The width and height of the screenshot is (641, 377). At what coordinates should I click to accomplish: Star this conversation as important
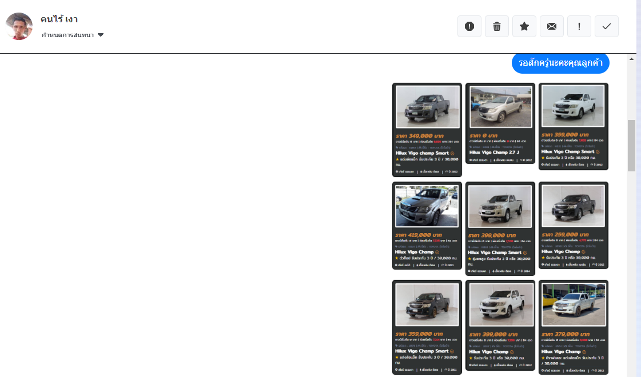tap(524, 26)
